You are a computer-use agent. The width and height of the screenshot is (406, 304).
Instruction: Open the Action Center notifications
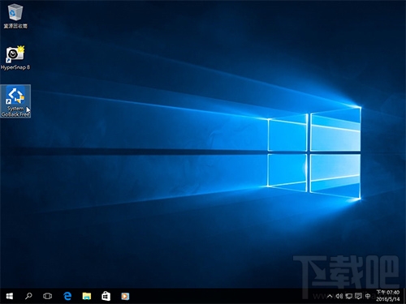pos(358,297)
